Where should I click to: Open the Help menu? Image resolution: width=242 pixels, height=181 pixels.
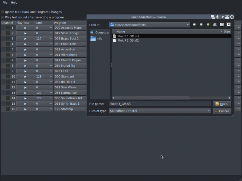14,3
